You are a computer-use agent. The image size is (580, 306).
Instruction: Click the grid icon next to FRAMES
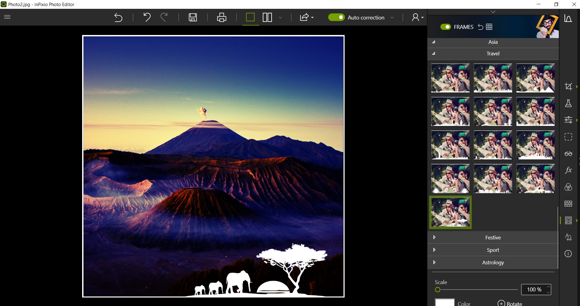[x=489, y=27]
